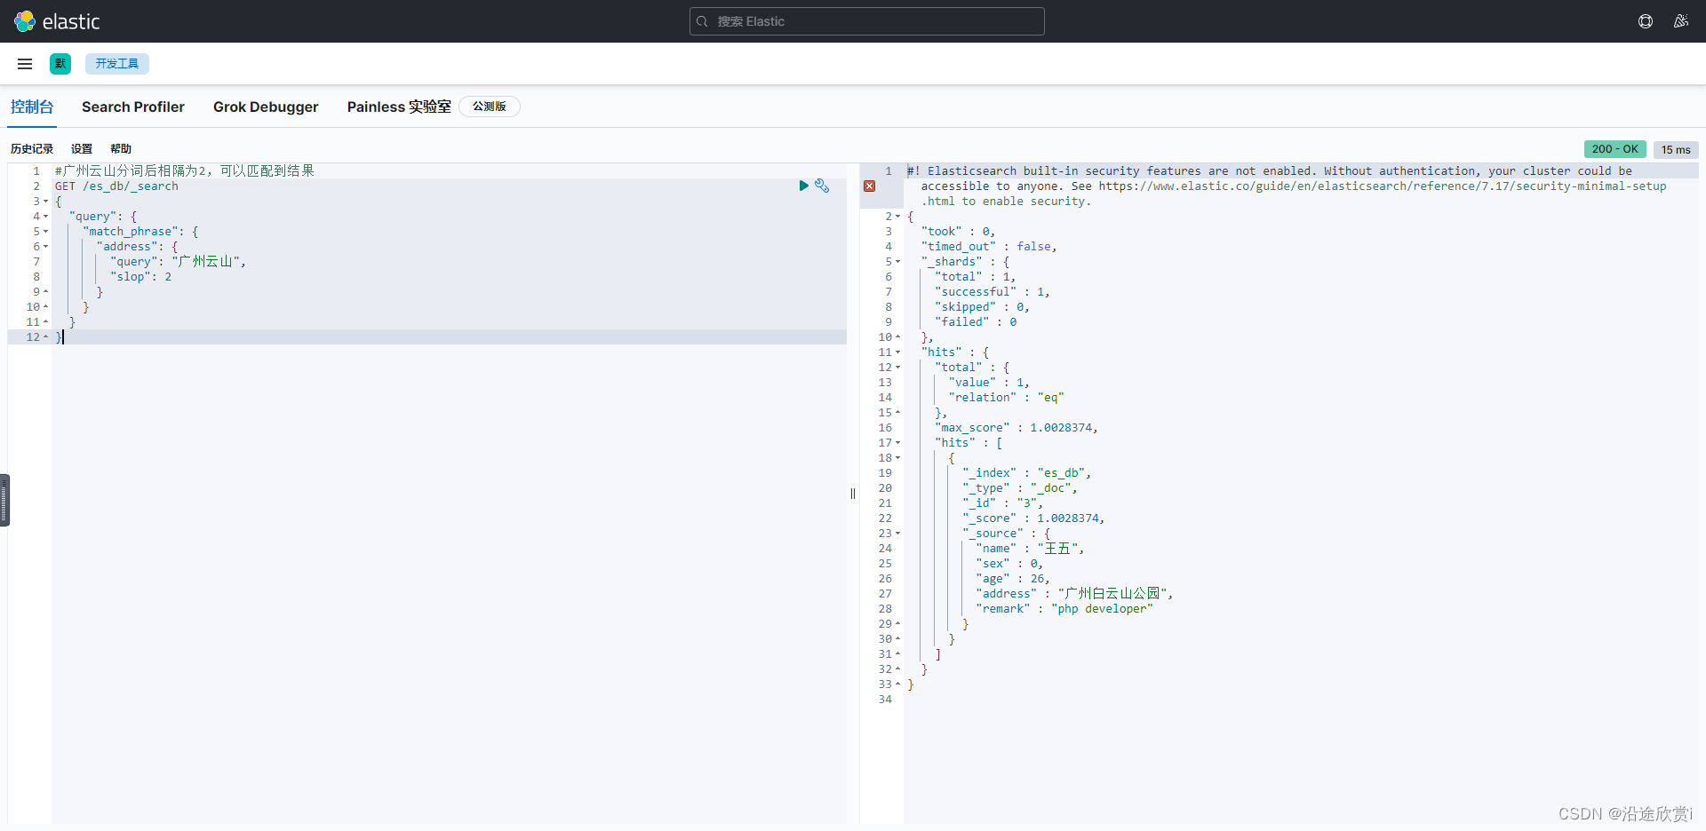Click the "_id" : "3" line
Image resolution: width=1706 pixels, height=831 pixels.
pos(1002,503)
